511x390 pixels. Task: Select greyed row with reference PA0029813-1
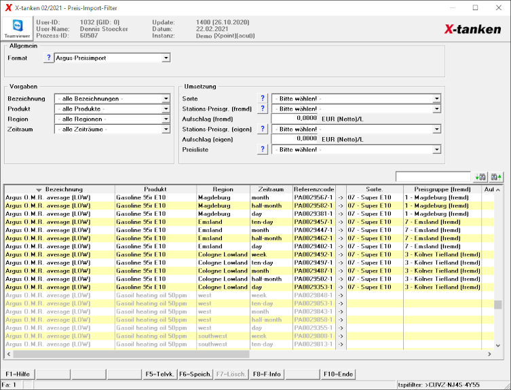click(x=249, y=344)
